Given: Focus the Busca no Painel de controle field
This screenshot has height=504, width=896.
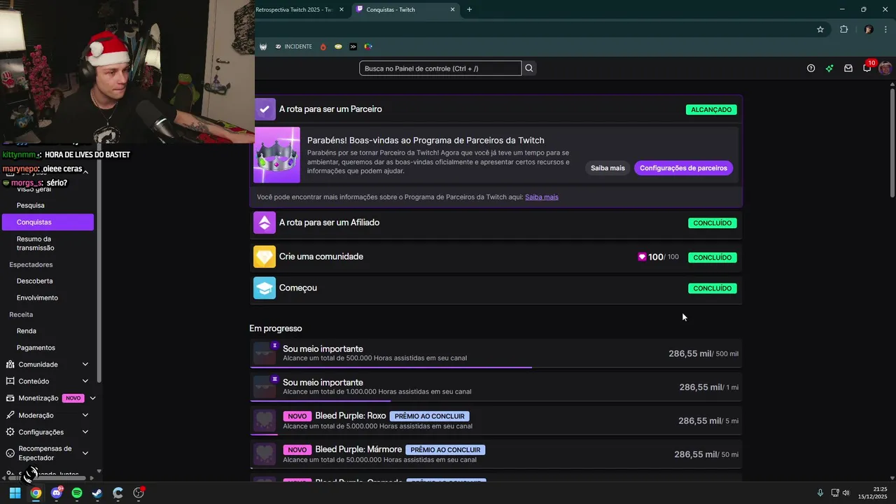Looking at the screenshot, I should coord(440,68).
